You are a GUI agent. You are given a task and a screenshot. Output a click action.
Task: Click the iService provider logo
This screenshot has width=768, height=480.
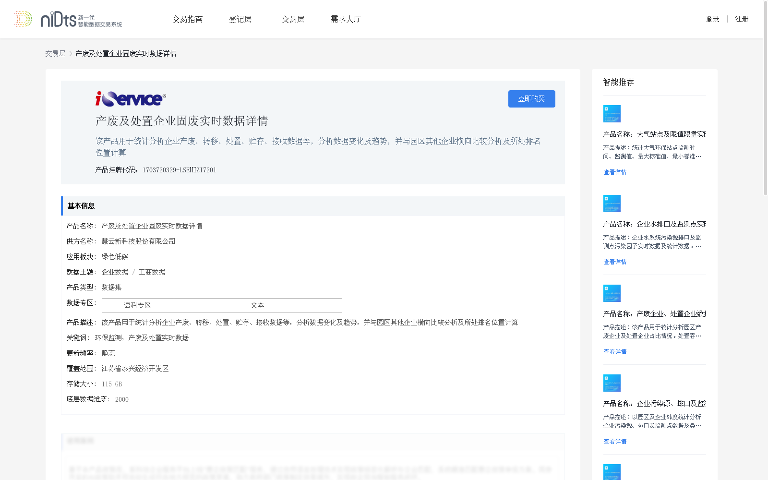131,98
